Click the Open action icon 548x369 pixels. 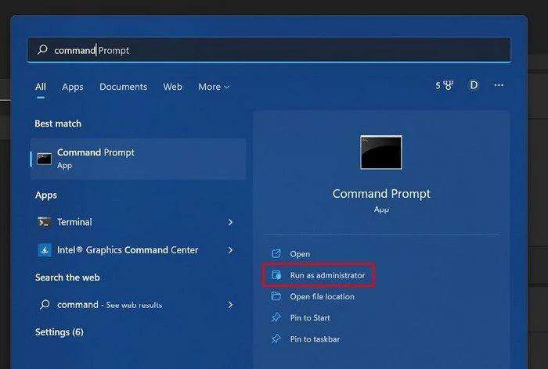tap(276, 254)
